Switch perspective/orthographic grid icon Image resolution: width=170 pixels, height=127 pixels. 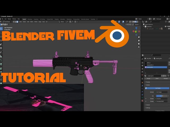point(139,47)
